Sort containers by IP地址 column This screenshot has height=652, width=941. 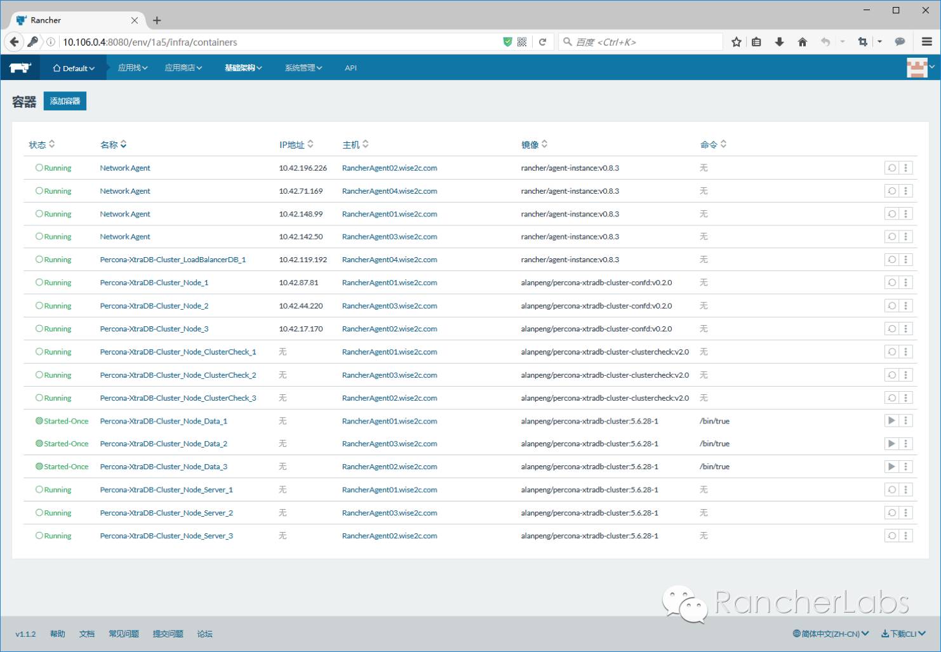(297, 145)
